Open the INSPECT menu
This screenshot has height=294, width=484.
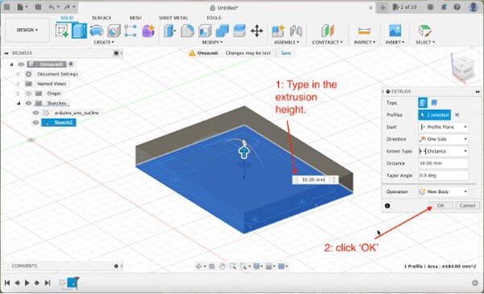click(365, 42)
